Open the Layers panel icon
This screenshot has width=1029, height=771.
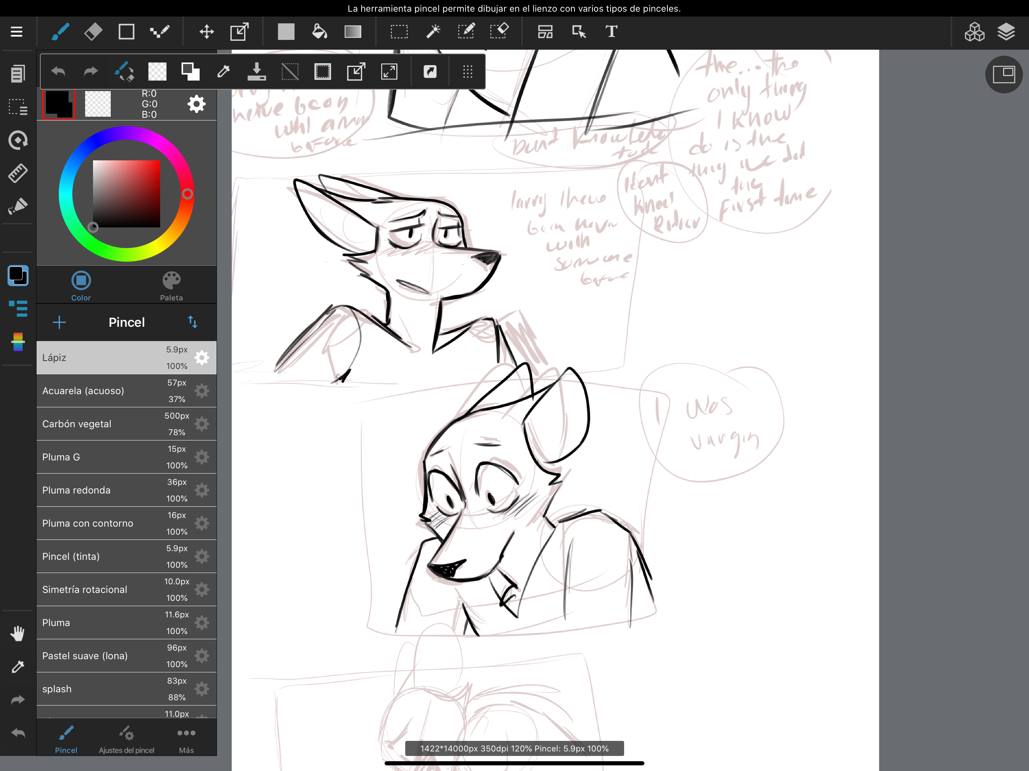tap(1006, 32)
